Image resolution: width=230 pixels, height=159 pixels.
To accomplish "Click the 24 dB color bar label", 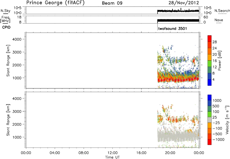I will pos(214,48).
